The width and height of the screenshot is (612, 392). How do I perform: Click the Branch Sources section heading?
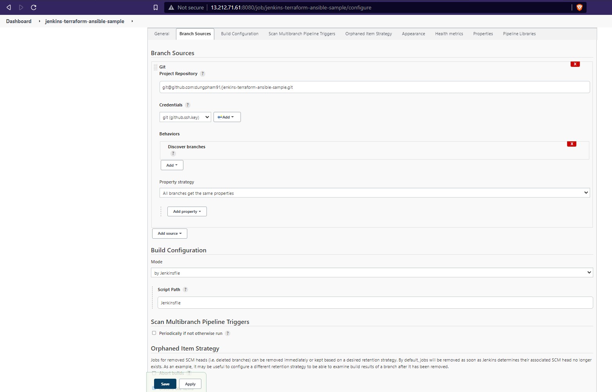pos(172,53)
